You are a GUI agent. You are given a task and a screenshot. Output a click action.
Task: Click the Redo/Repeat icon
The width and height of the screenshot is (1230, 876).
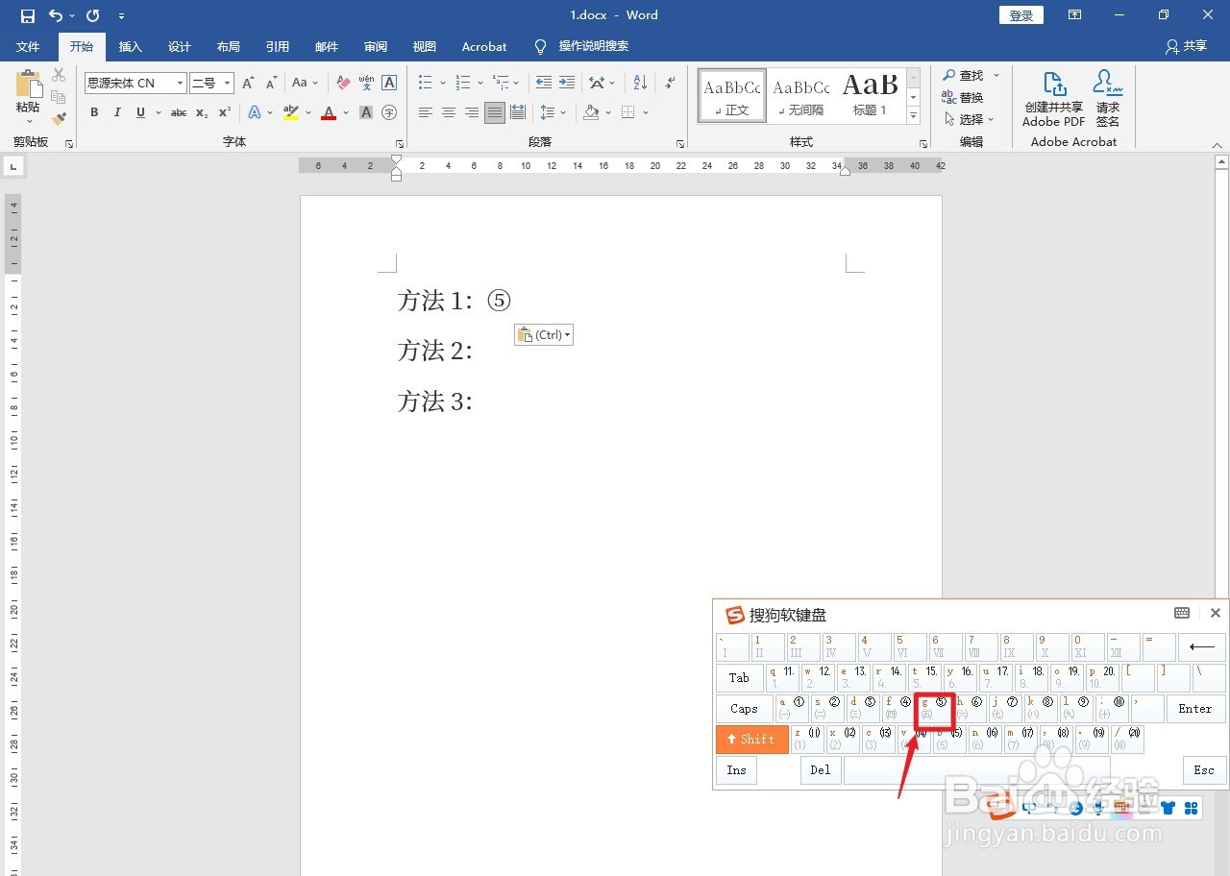[92, 15]
